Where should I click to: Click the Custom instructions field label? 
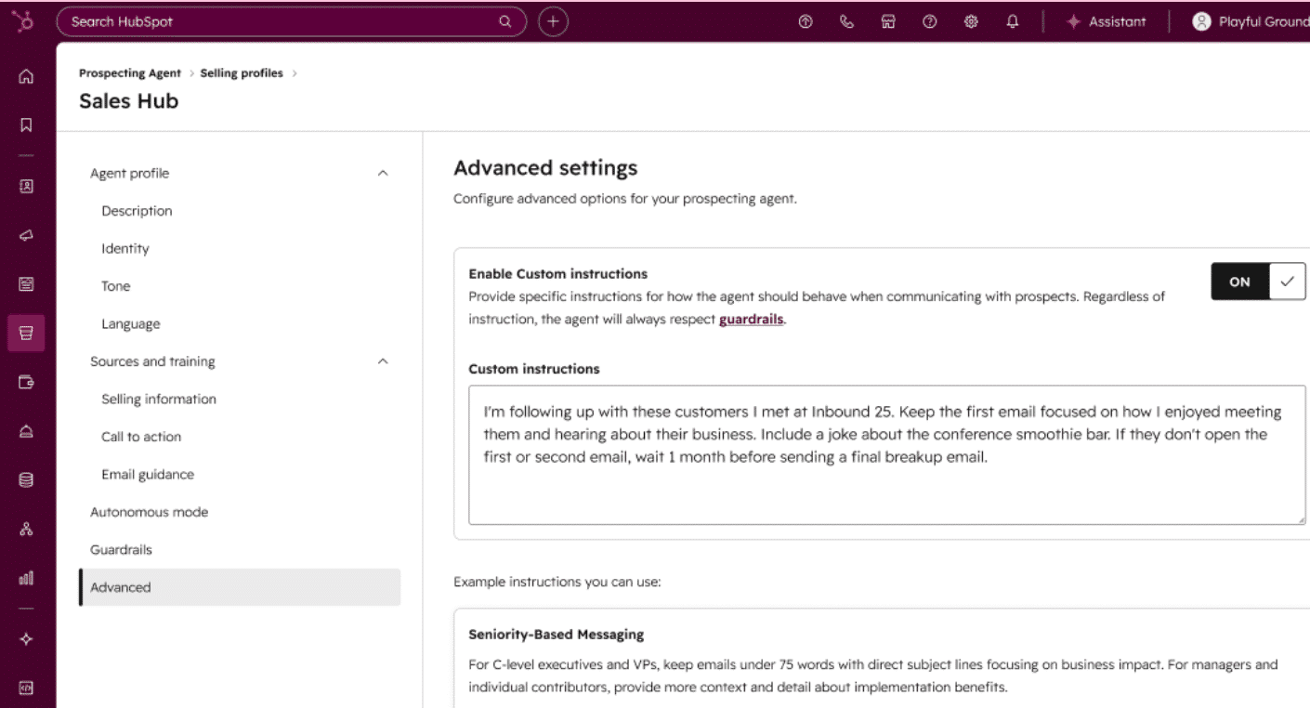pos(534,369)
